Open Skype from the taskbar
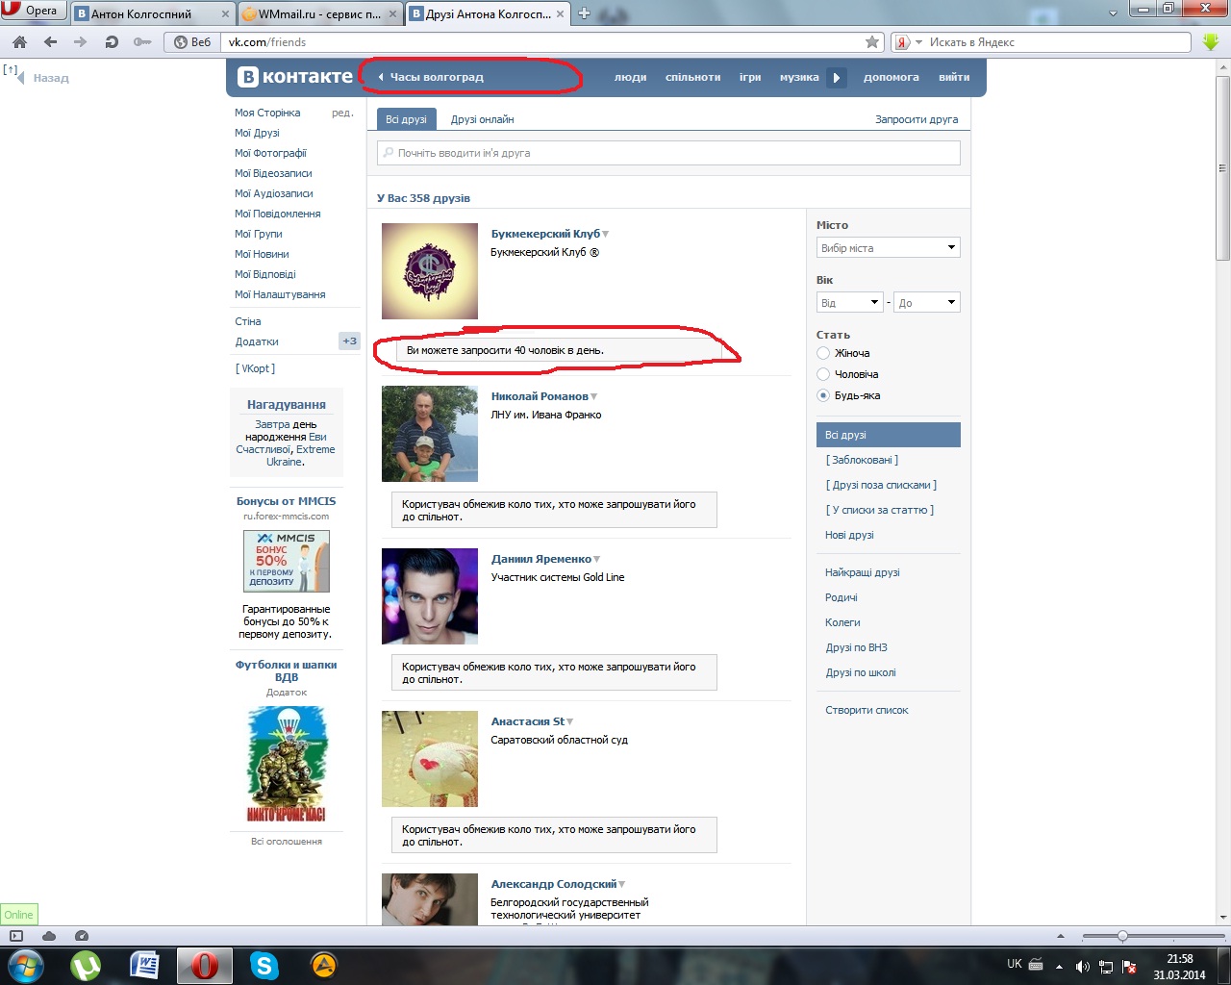Image resolution: width=1231 pixels, height=985 pixels. coord(264,965)
